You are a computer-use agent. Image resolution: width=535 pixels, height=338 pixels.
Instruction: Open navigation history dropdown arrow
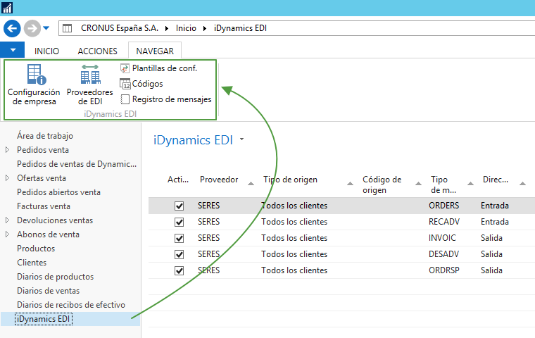point(46,28)
